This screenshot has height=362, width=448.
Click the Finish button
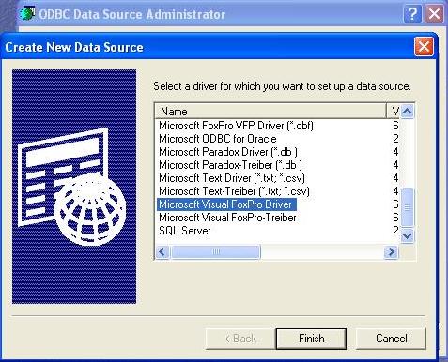(x=311, y=339)
